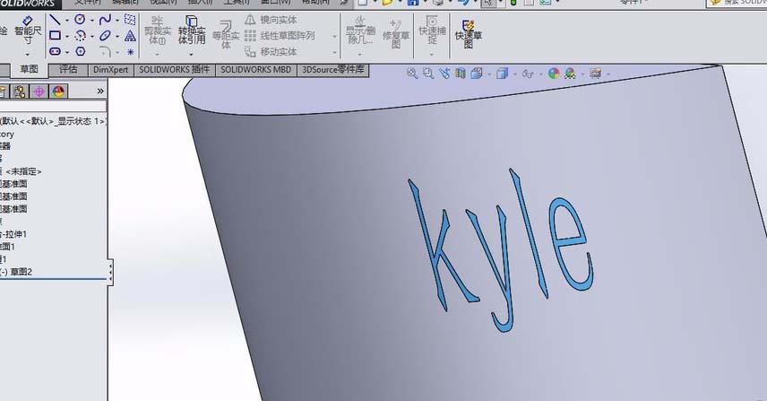Switch to the 3DSource零件库 tab
Image resolution: width=767 pixels, height=401 pixels.
point(333,70)
